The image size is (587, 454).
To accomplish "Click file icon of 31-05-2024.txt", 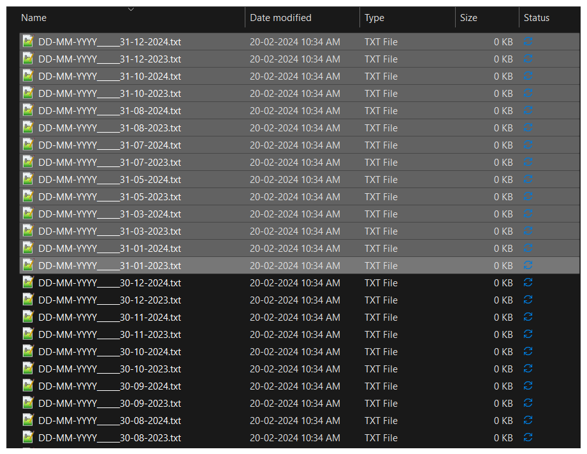I will [28, 179].
